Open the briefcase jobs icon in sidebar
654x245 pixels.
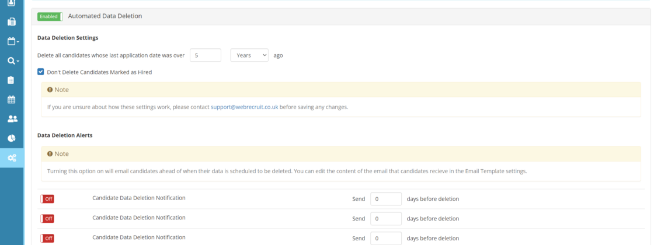click(x=12, y=22)
